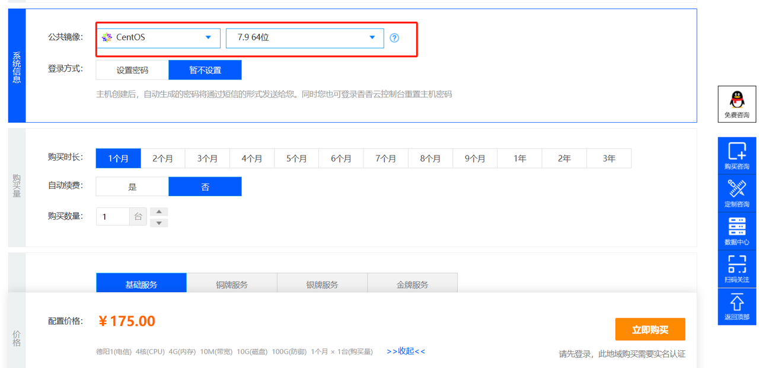Enable auto-renewal by choosing 是

[132, 187]
